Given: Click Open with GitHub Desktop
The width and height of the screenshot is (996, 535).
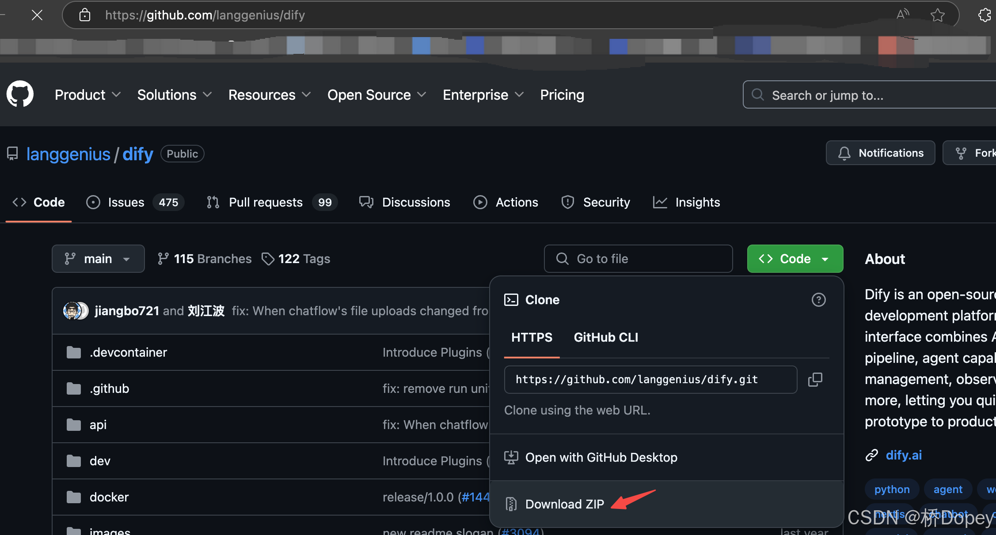Looking at the screenshot, I should click(601, 457).
